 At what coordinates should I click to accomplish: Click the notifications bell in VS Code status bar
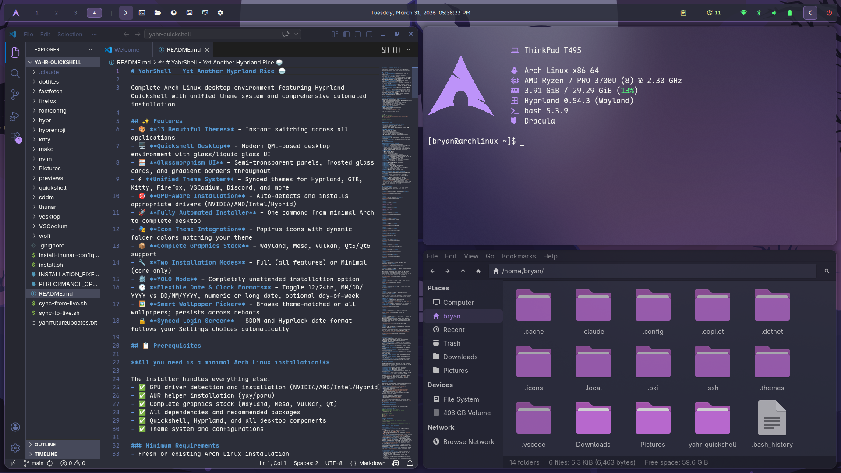coord(410,463)
